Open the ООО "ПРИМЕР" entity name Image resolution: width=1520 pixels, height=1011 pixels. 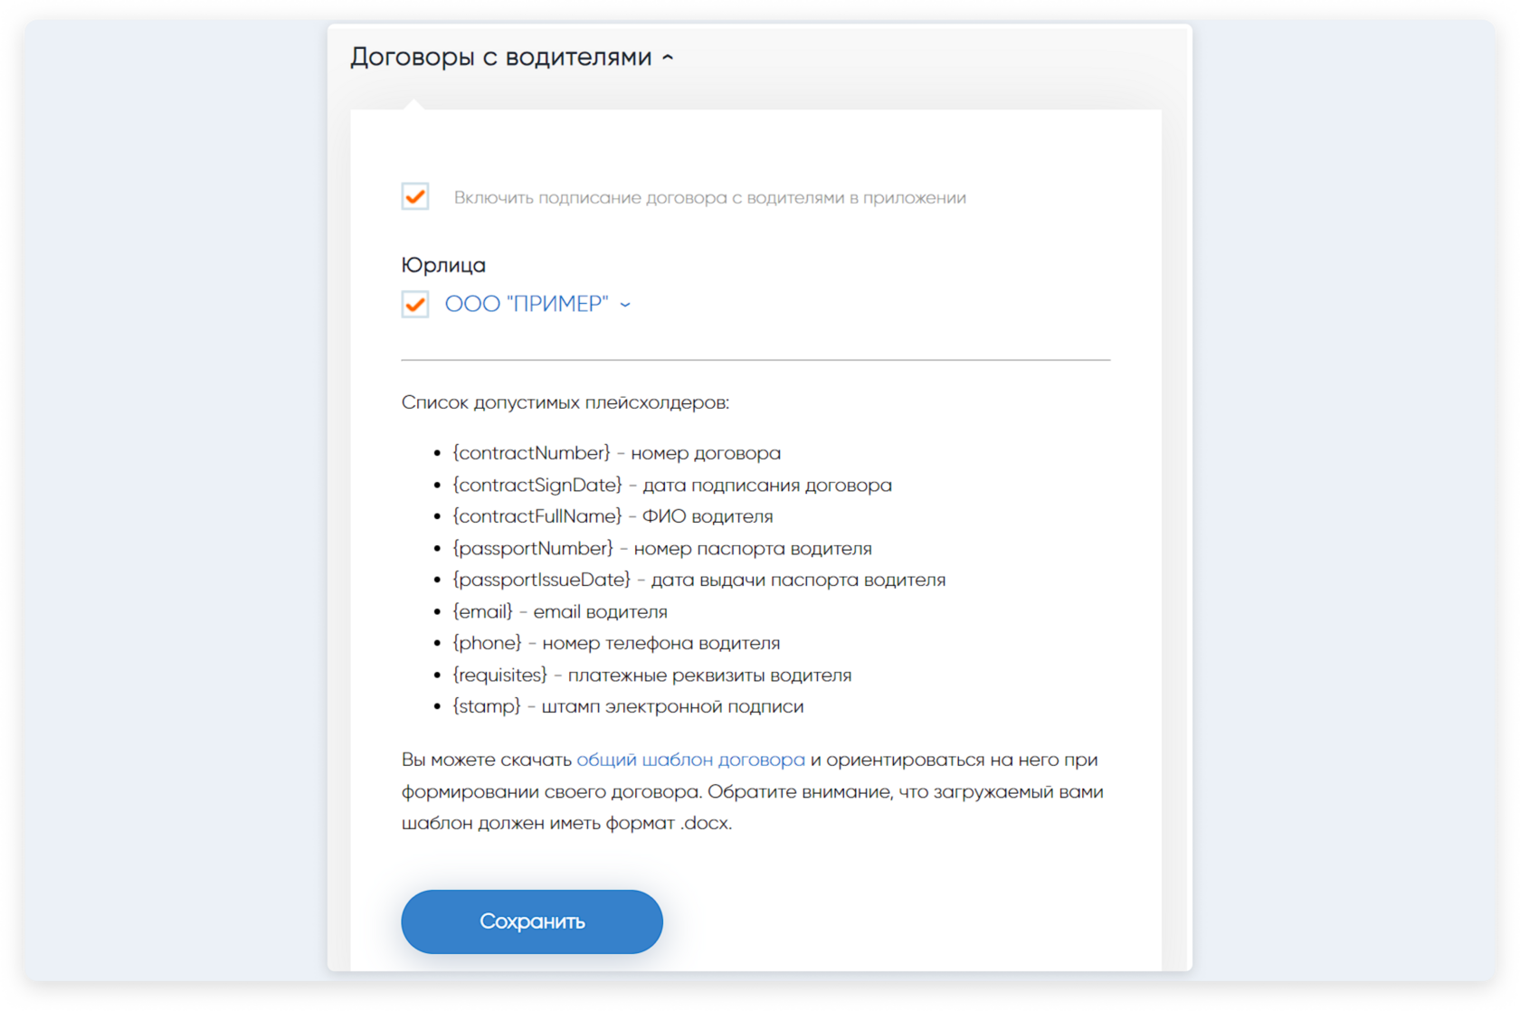point(526,304)
